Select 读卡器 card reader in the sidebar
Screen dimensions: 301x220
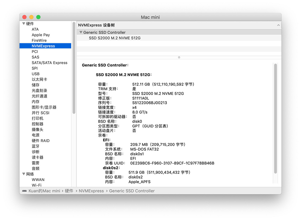tap(37, 157)
